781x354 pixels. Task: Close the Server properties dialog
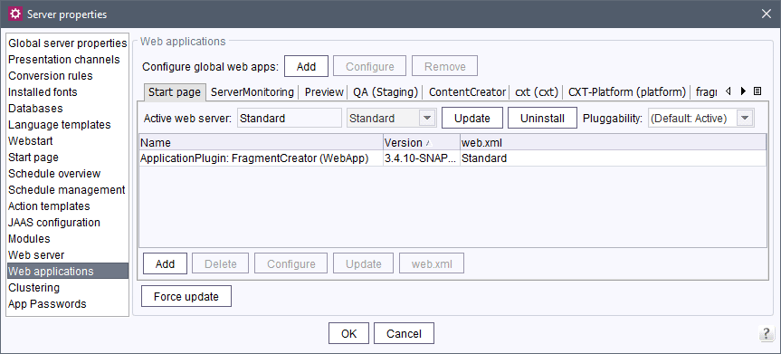pyautogui.click(x=766, y=14)
